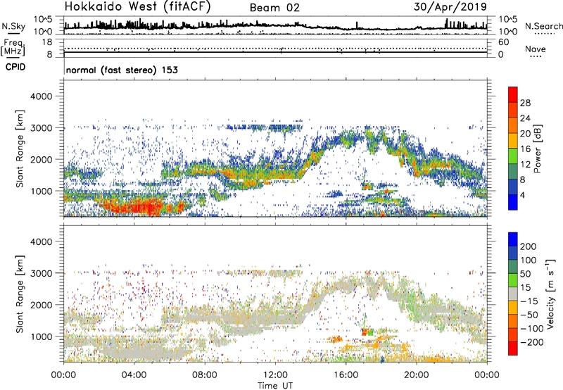Click the 'Freq. [MHz]' axis label
The image size is (563, 390).
[13, 48]
